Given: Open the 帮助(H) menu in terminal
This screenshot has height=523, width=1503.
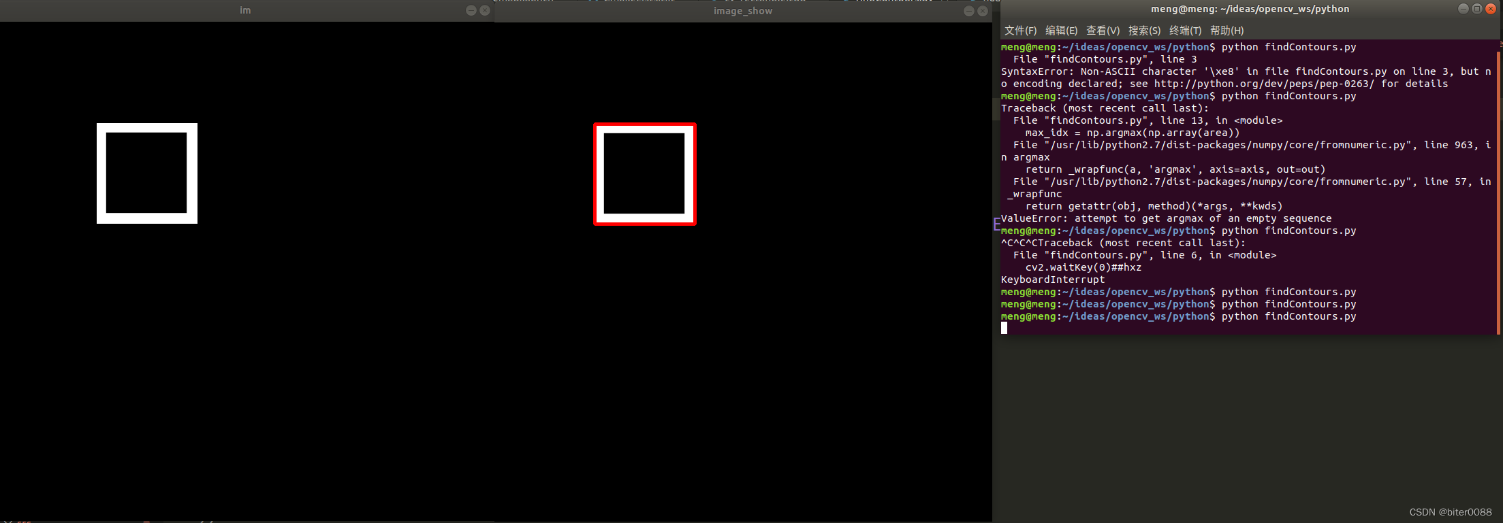Looking at the screenshot, I should (1227, 31).
